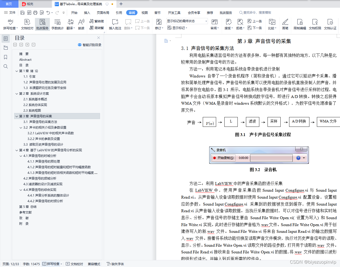Open the 批改服务 tool in ribbon
The image size is (340, 267).
coord(42,24)
